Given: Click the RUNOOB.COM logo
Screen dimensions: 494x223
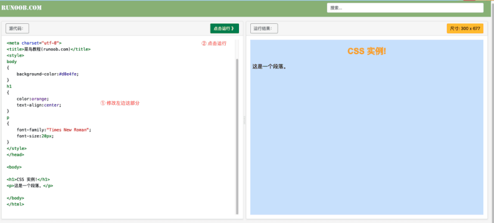Looking at the screenshot, I should point(21,8).
